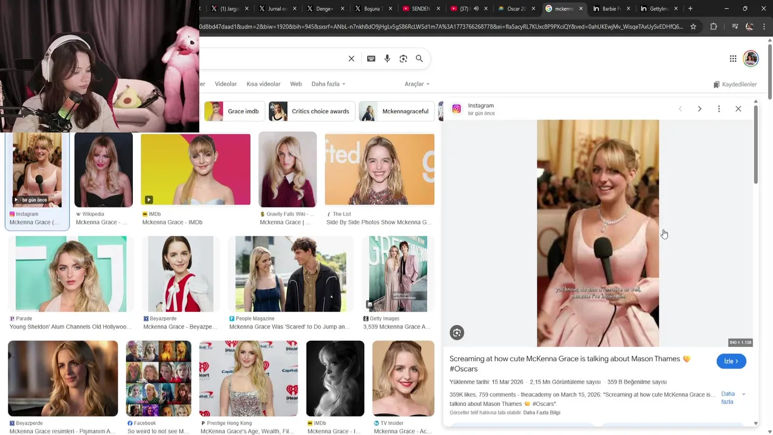
Task: Open the preview panel three-dot options
Action: click(719, 109)
